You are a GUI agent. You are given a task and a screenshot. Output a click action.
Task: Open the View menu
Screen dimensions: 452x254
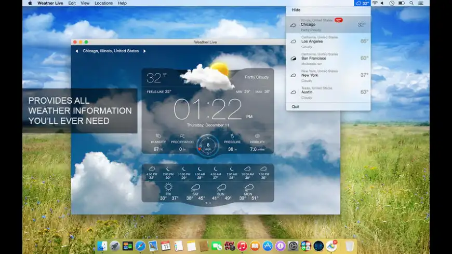85,3
